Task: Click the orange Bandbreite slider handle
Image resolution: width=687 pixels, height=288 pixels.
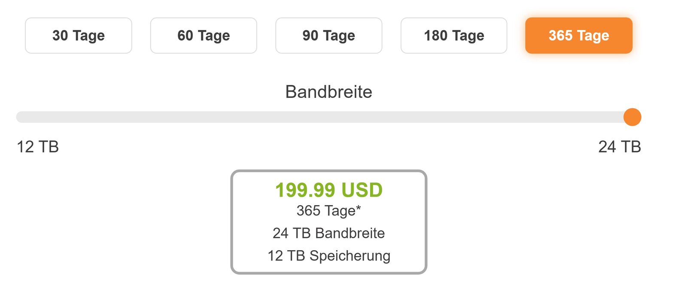Action: (632, 117)
